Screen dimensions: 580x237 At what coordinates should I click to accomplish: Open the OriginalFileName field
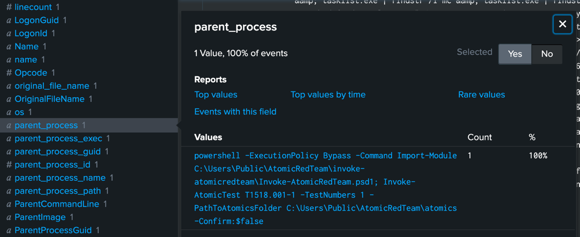click(x=49, y=99)
